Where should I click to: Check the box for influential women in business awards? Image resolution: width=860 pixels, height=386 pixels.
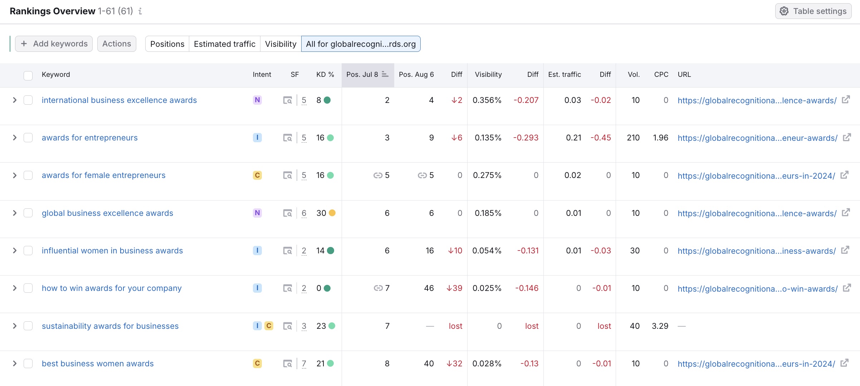28,251
